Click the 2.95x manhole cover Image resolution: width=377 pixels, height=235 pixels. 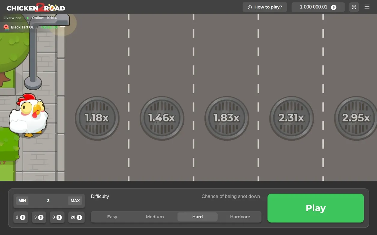click(x=356, y=118)
